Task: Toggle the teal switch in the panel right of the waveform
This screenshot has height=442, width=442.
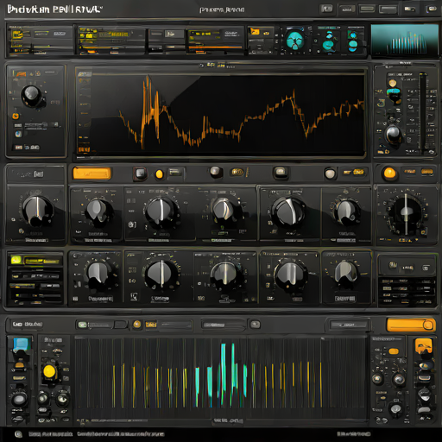Action: tap(394, 92)
